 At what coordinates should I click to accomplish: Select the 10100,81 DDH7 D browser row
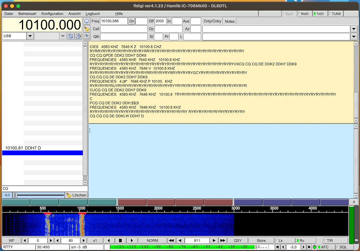[42, 148]
